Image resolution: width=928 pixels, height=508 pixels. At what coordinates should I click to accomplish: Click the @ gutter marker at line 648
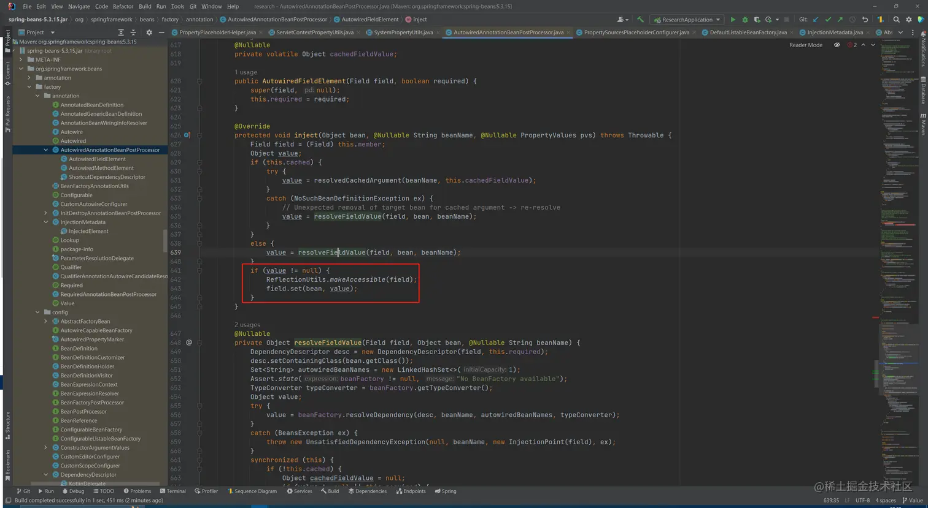(x=189, y=343)
